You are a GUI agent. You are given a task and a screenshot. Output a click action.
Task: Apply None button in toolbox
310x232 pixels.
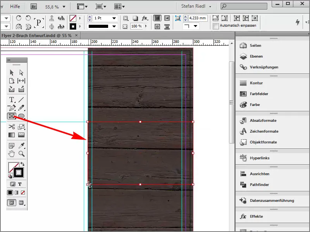coord(23,193)
